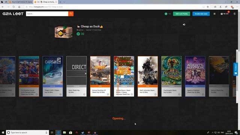The width and height of the screenshot is (240, 135).
Task: Close the Cheap as Duck browser tab
Action: (x=56, y=2)
